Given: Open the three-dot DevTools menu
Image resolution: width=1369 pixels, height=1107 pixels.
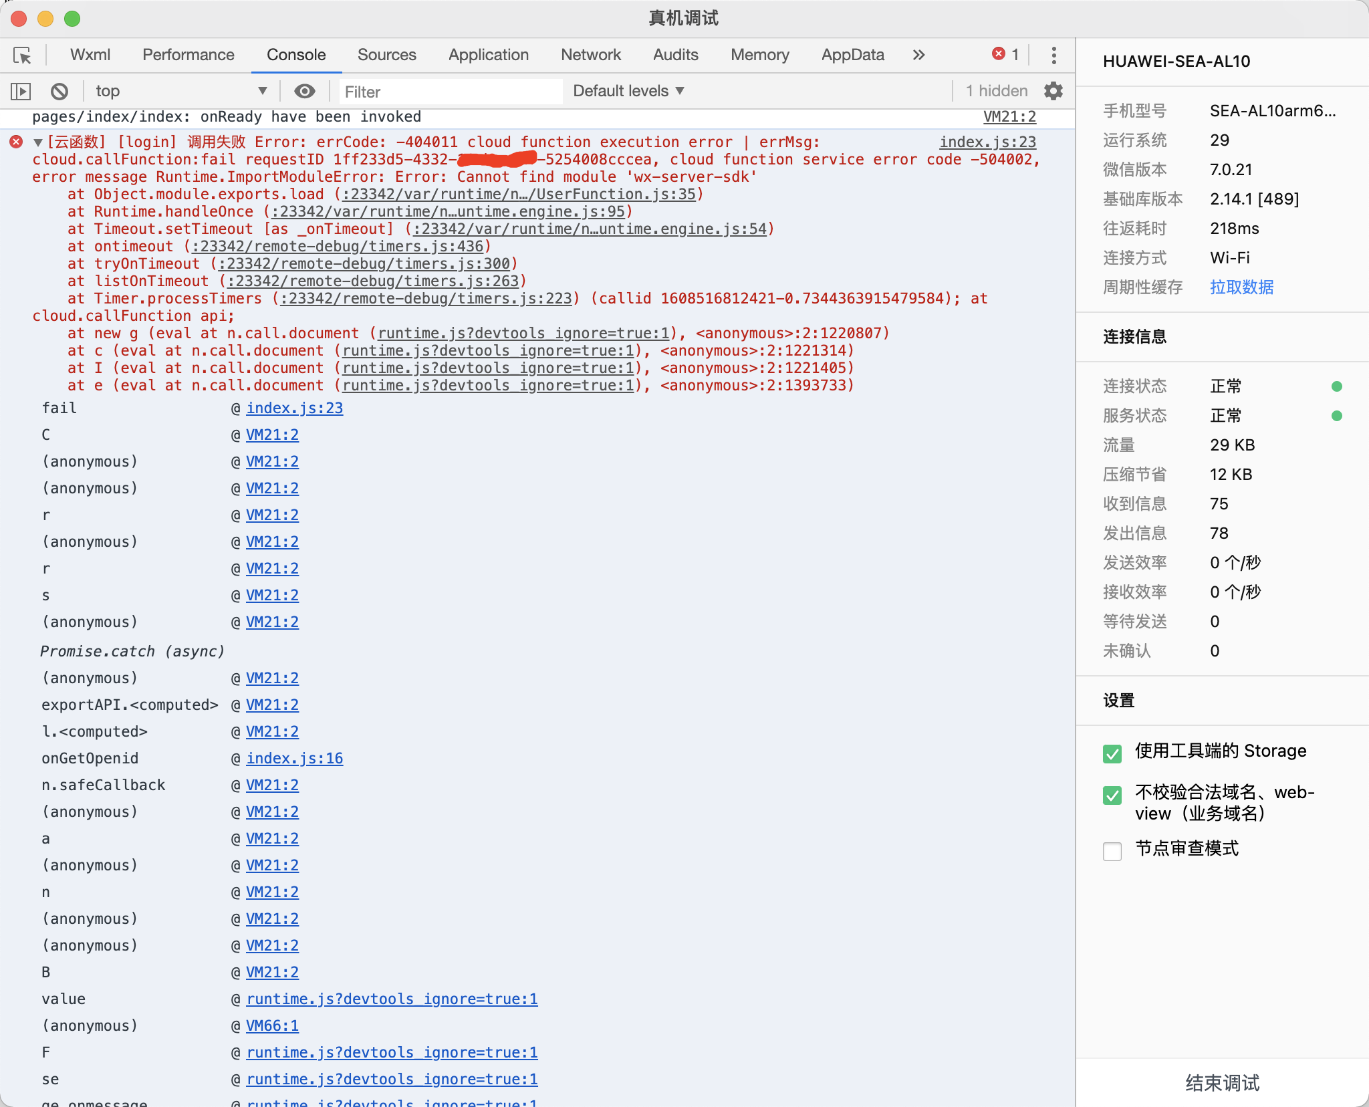Looking at the screenshot, I should 1053,55.
